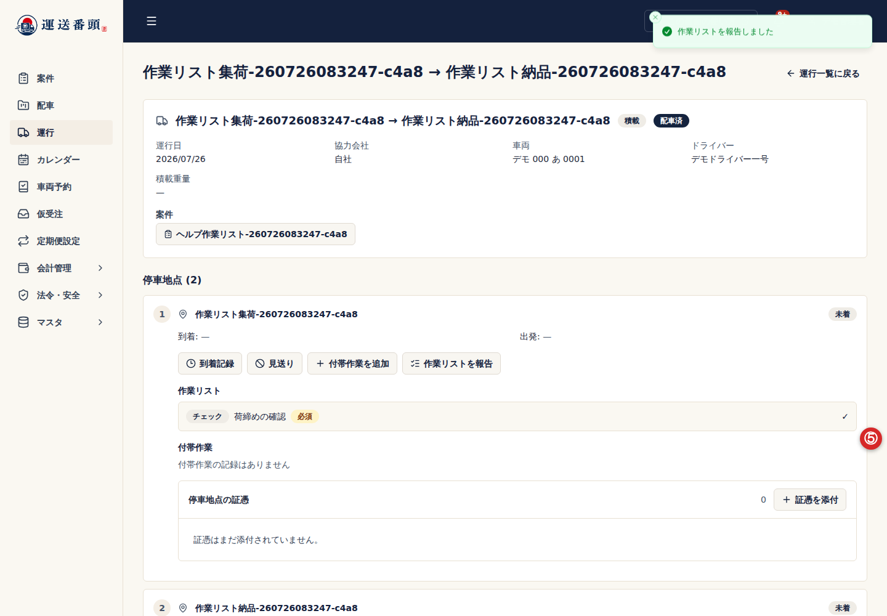Click the 運送番頭 logo
This screenshot has width=887, height=616.
pyautogui.click(x=61, y=25)
